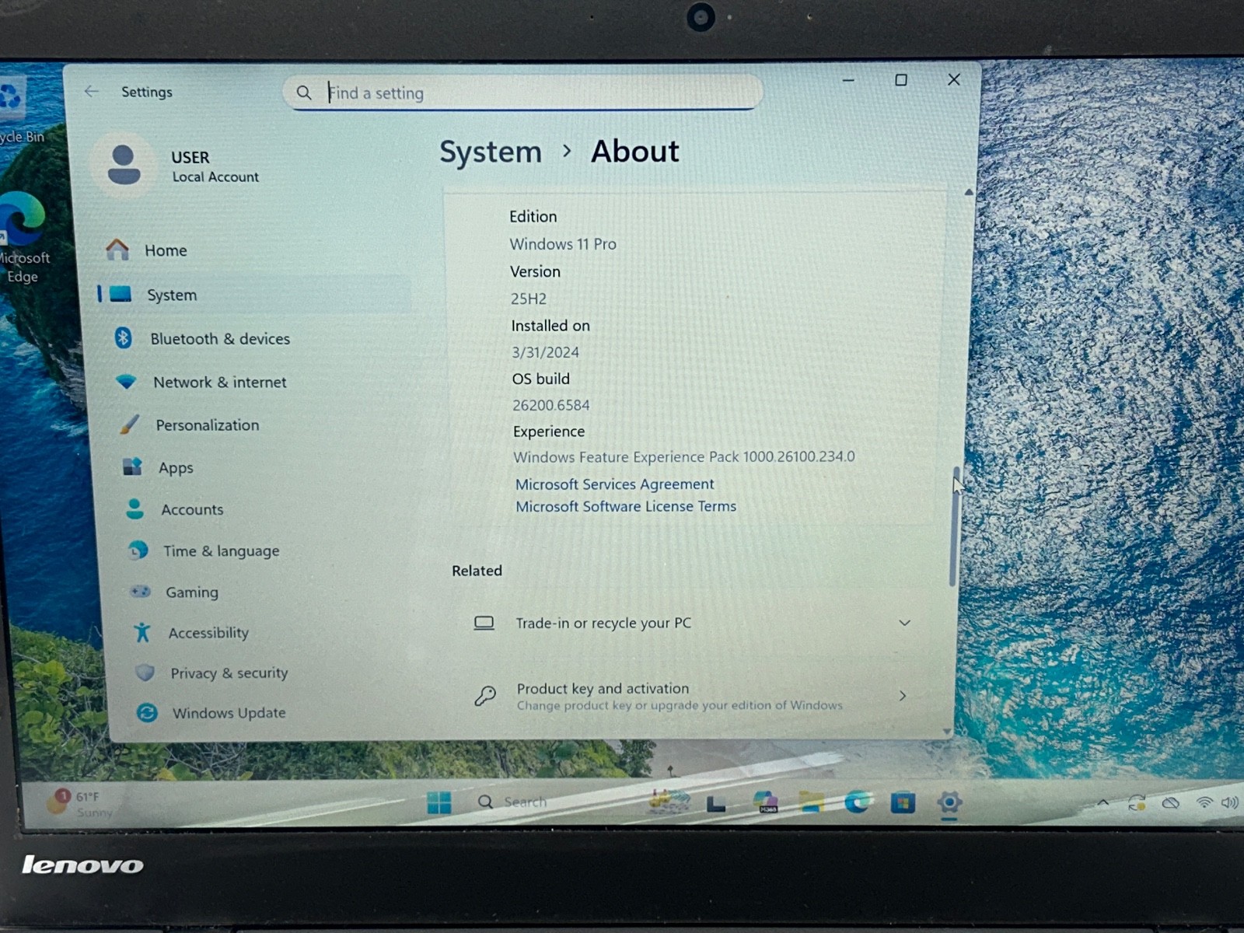Launch Microsoft Edge from the taskbar
1244x933 pixels.
(x=858, y=802)
